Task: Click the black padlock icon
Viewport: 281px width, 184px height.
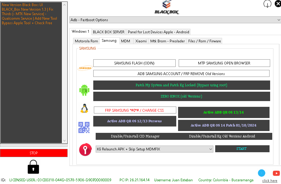Action: tap(33, 167)
